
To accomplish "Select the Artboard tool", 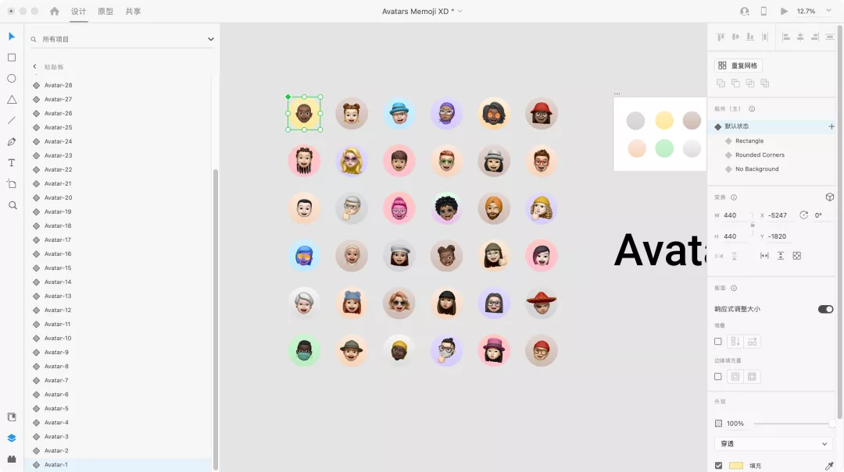I will pyautogui.click(x=12, y=184).
